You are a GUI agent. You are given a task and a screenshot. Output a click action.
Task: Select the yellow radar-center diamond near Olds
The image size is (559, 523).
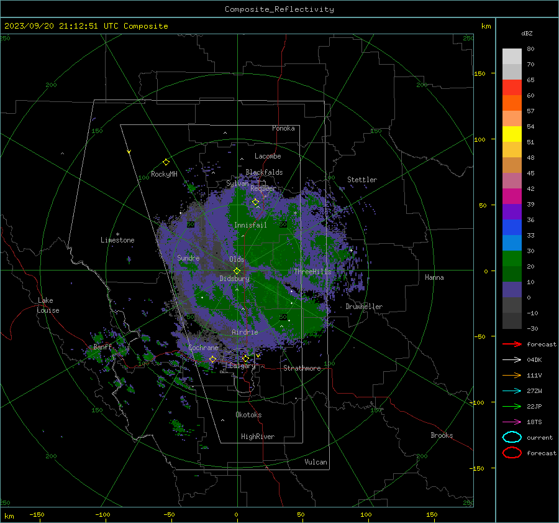[x=237, y=271]
